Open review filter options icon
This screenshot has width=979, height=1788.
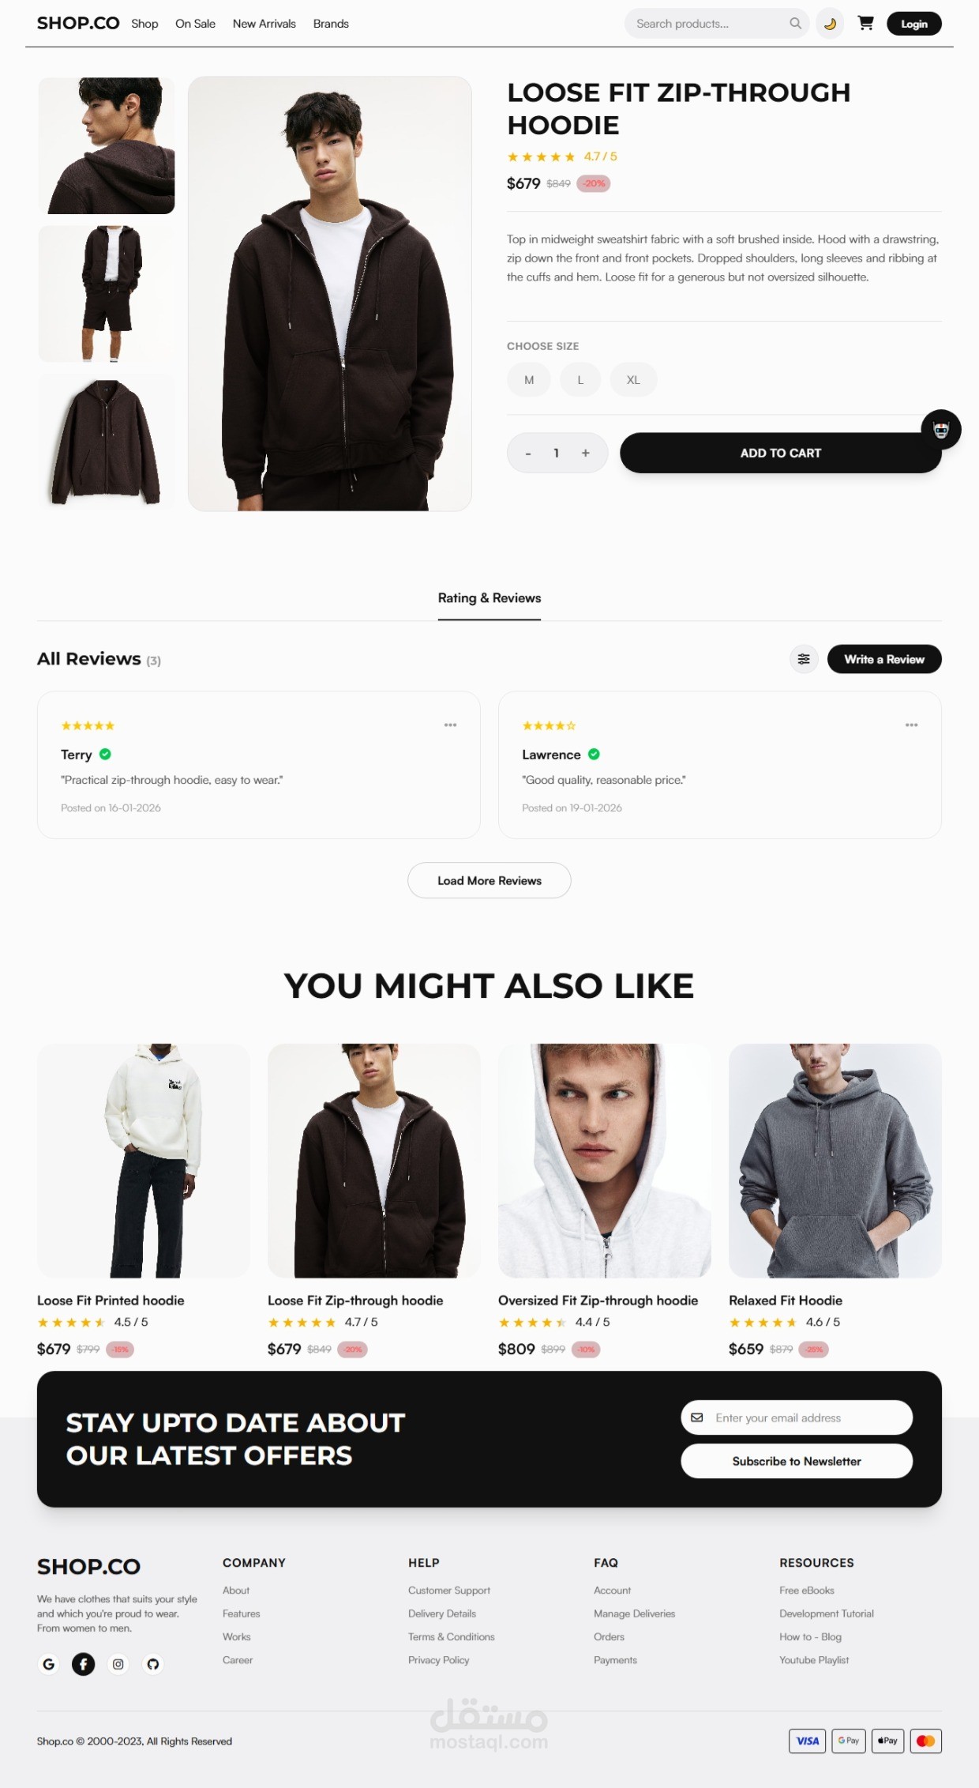(804, 659)
